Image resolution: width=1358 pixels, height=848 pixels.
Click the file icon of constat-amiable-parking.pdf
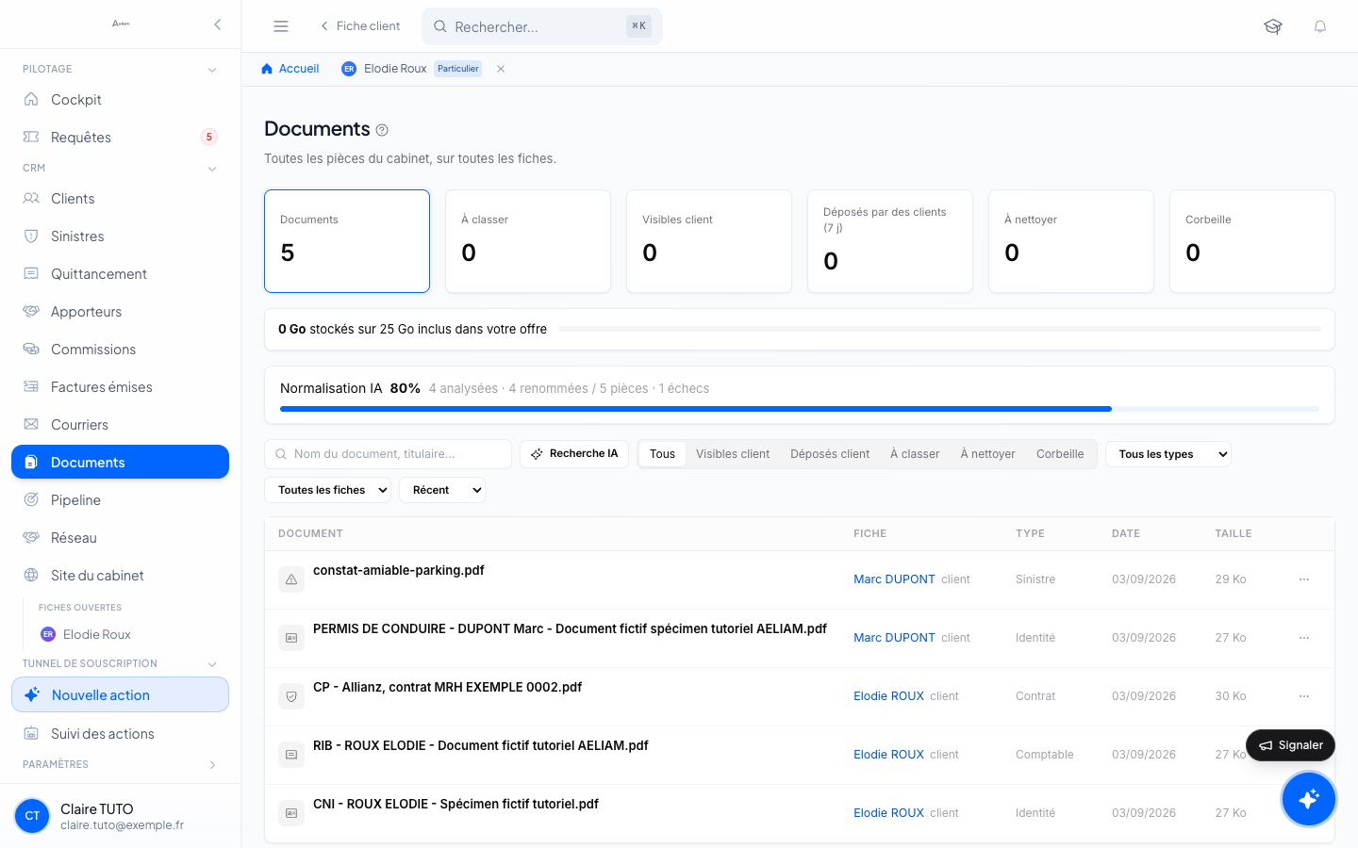pos(291,579)
